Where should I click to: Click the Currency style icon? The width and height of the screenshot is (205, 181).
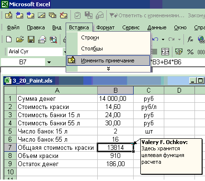tap(179, 51)
